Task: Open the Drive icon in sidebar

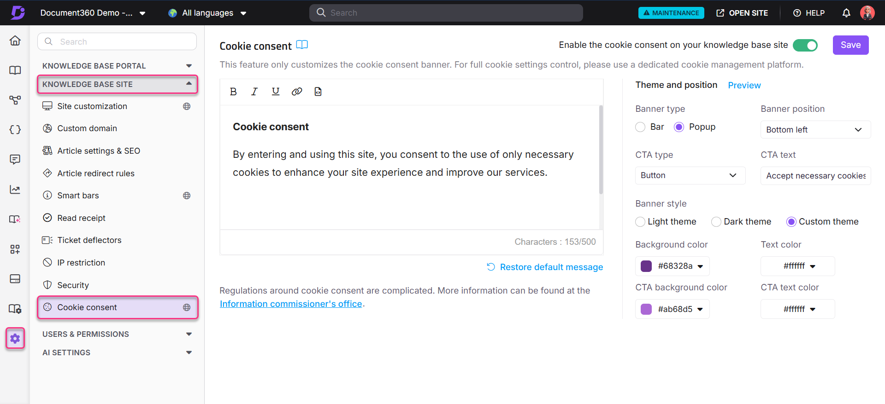Action: [x=15, y=279]
